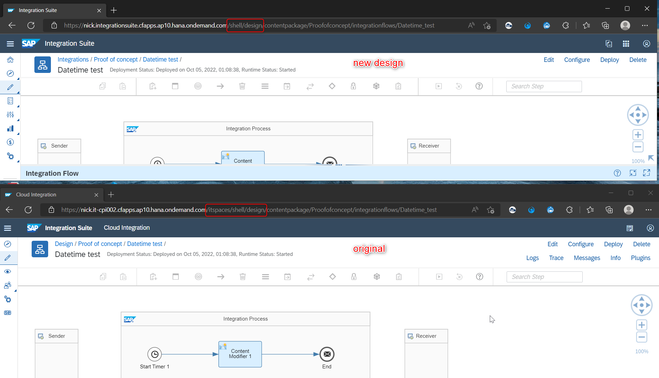Click the Settings gears icon in sidebar
Image resolution: width=659 pixels, height=378 pixels.
tap(10, 156)
